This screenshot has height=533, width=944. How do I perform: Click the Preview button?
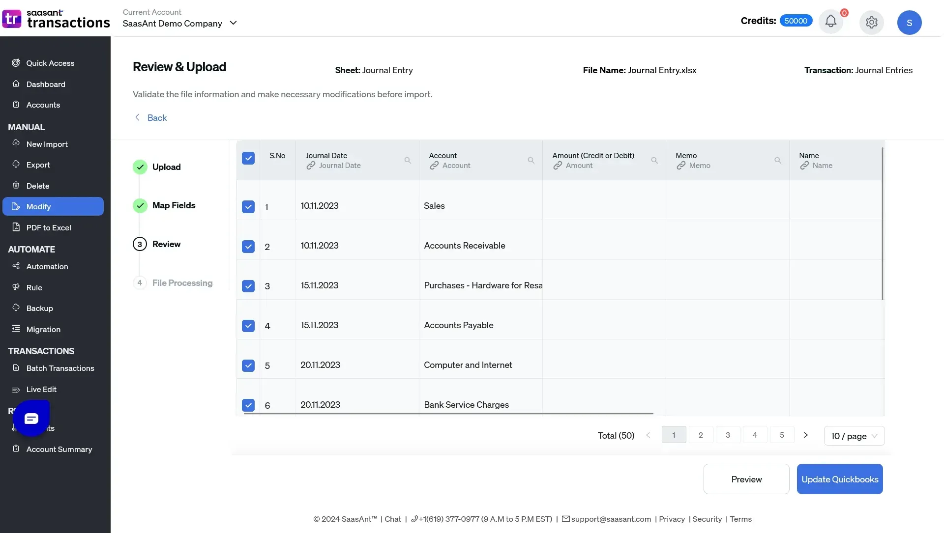746,479
